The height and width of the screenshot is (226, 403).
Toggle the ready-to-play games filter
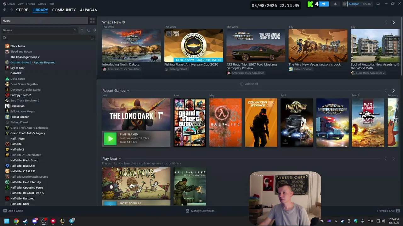[x=94, y=30]
